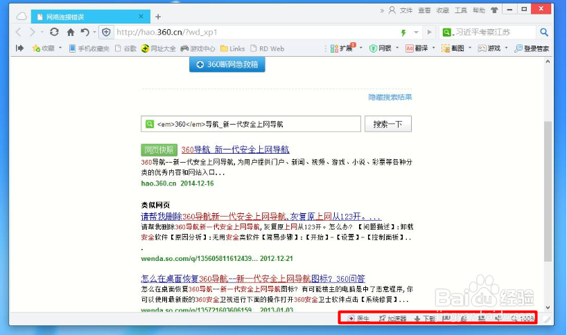
Task: Click the toolbar search box 习近平考察江苏
Action: (x=488, y=33)
